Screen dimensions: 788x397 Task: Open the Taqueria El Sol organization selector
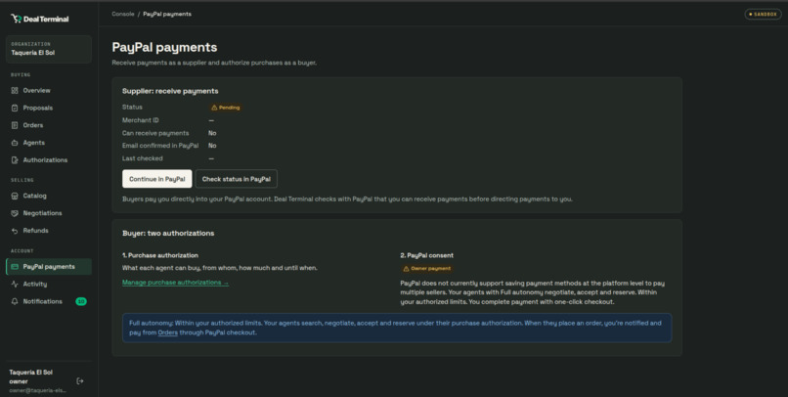49,49
